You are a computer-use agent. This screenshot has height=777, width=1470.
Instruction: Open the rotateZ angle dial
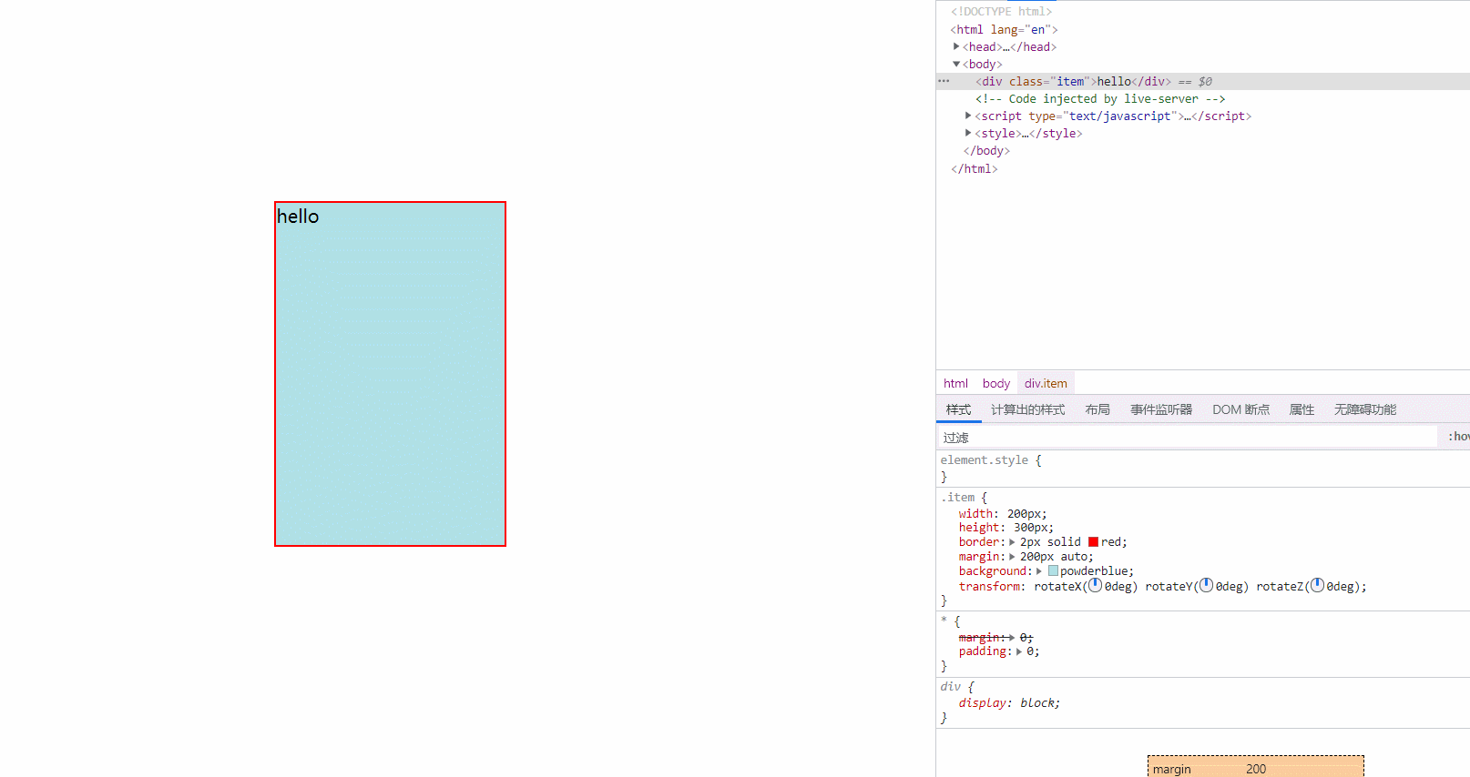(x=1317, y=586)
